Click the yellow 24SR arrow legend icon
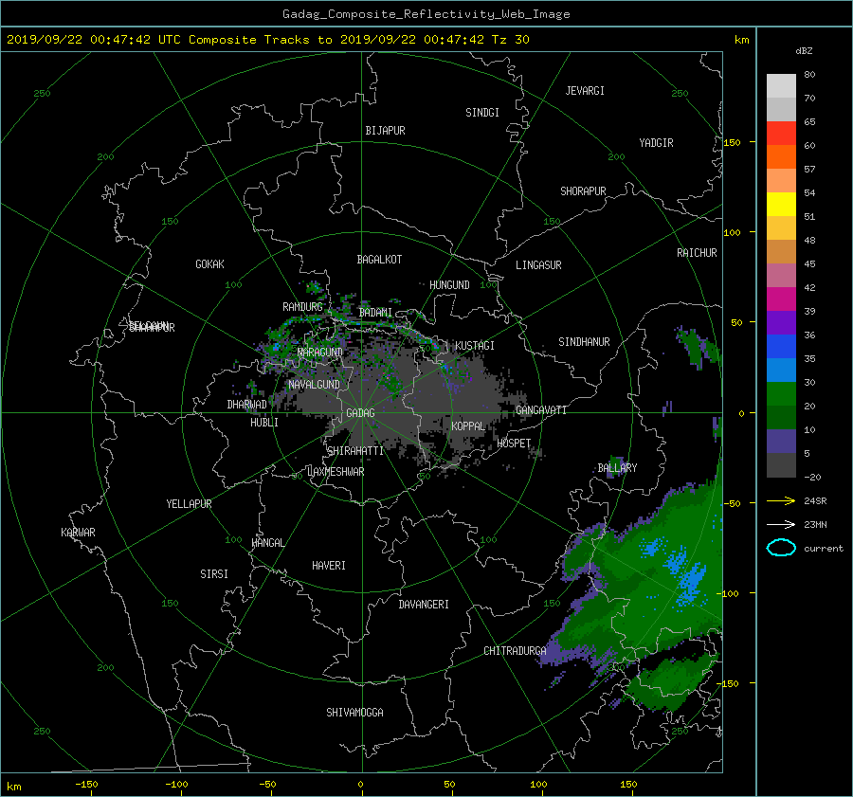 point(781,500)
